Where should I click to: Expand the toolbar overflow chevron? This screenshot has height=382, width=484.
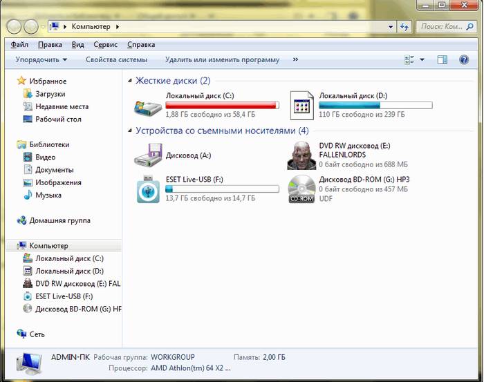coord(296,59)
